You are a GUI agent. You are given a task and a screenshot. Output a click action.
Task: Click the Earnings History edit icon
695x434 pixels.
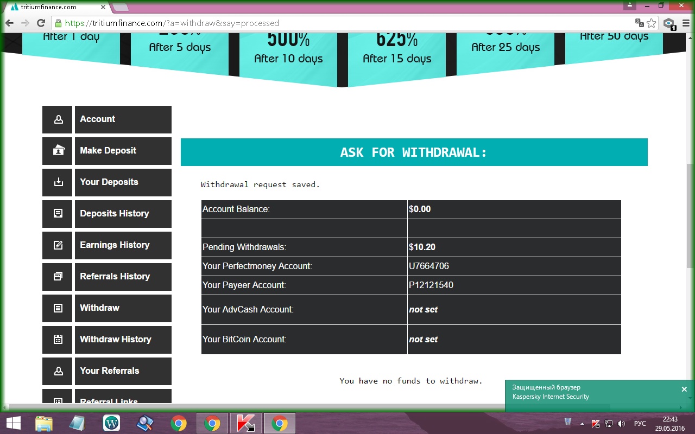tap(58, 246)
